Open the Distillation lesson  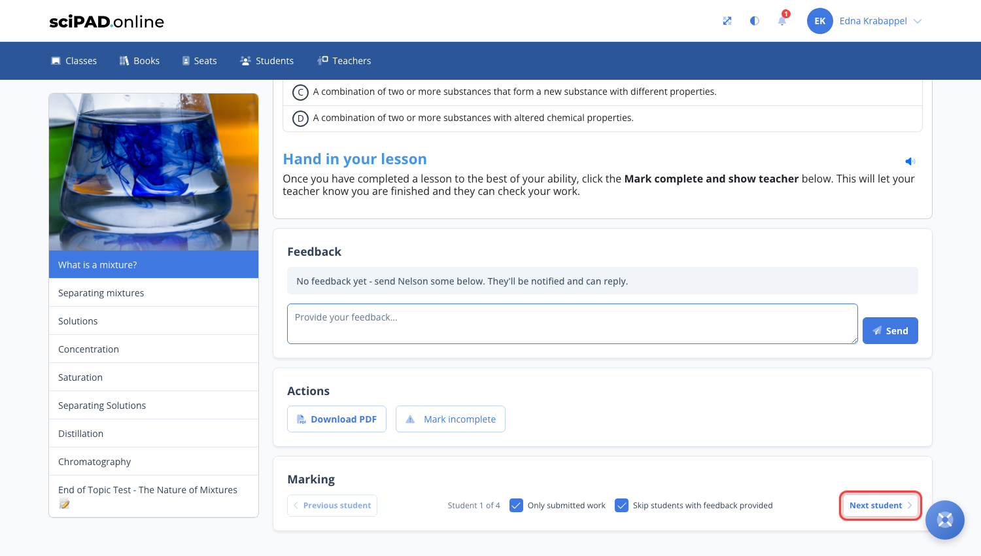(x=154, y=434)
